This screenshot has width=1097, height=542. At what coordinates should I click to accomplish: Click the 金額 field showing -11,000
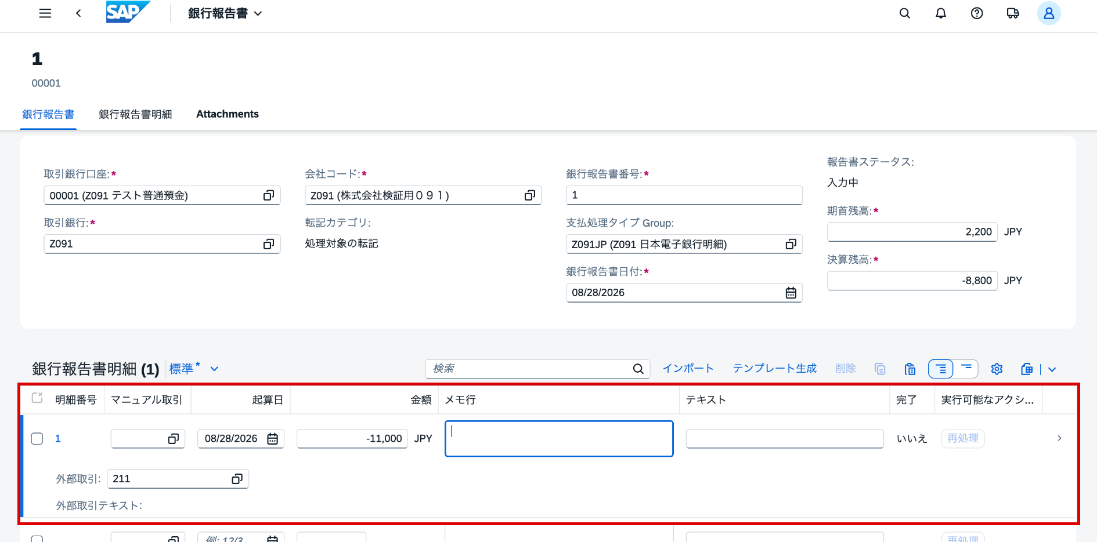[352, 439]
